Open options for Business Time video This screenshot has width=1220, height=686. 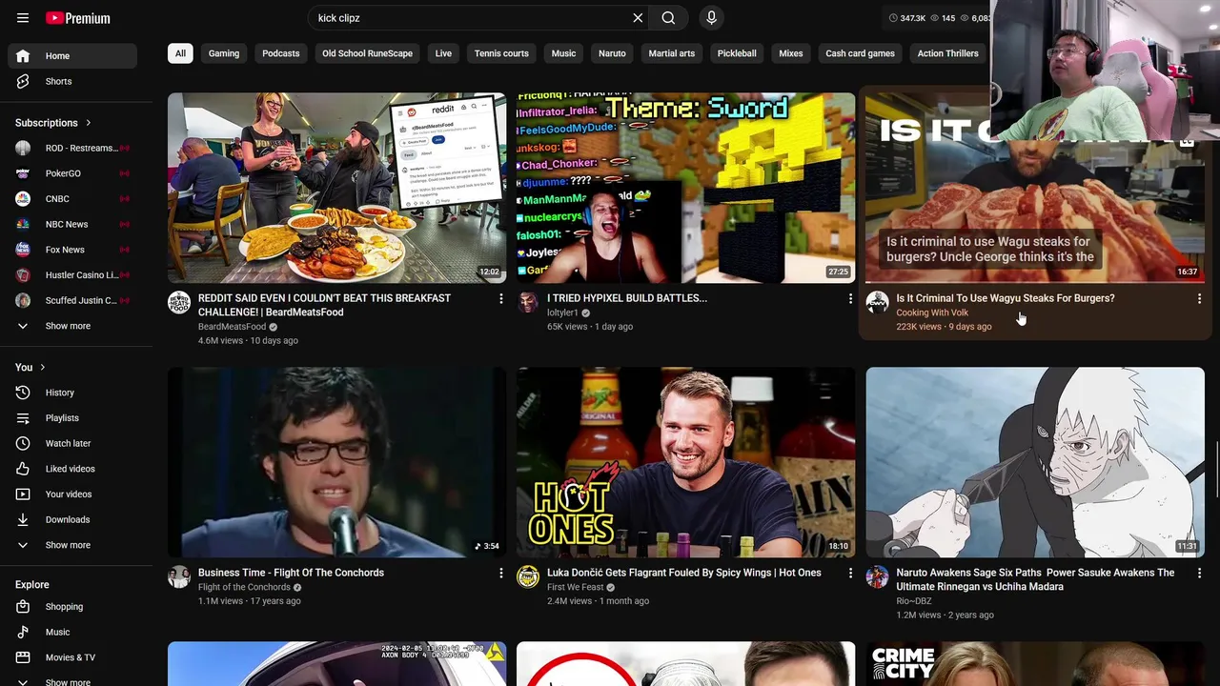coord(500,574)
